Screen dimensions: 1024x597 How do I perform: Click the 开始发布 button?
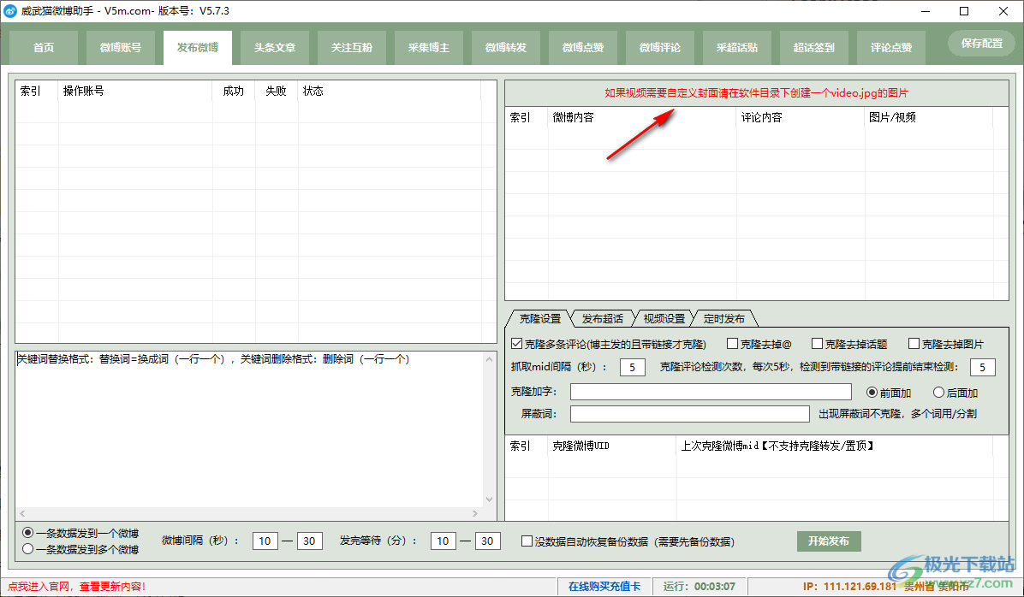click(829, 541)
